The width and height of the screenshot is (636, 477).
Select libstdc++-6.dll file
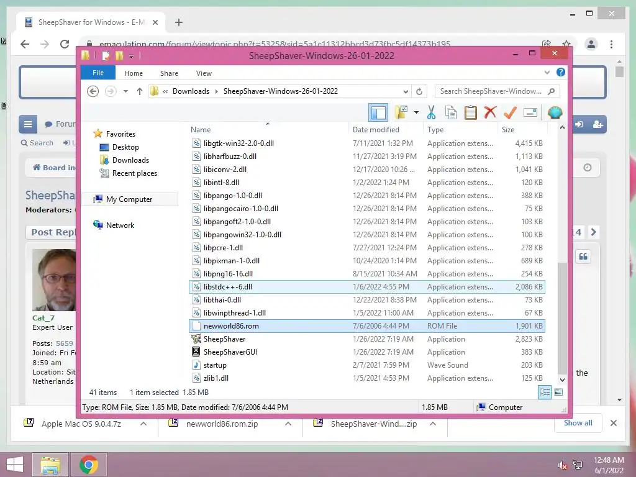coord(366,287)
